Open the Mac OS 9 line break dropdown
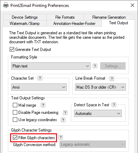 (100, 87)
